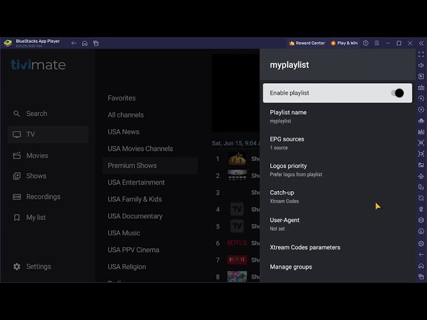Viewport: 427px width, 320px height.
Task: Open Logos priority option
Action: (x=338, y=170)
